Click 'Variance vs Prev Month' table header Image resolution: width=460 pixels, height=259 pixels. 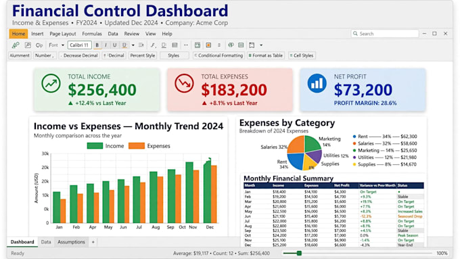click(377, 185)
